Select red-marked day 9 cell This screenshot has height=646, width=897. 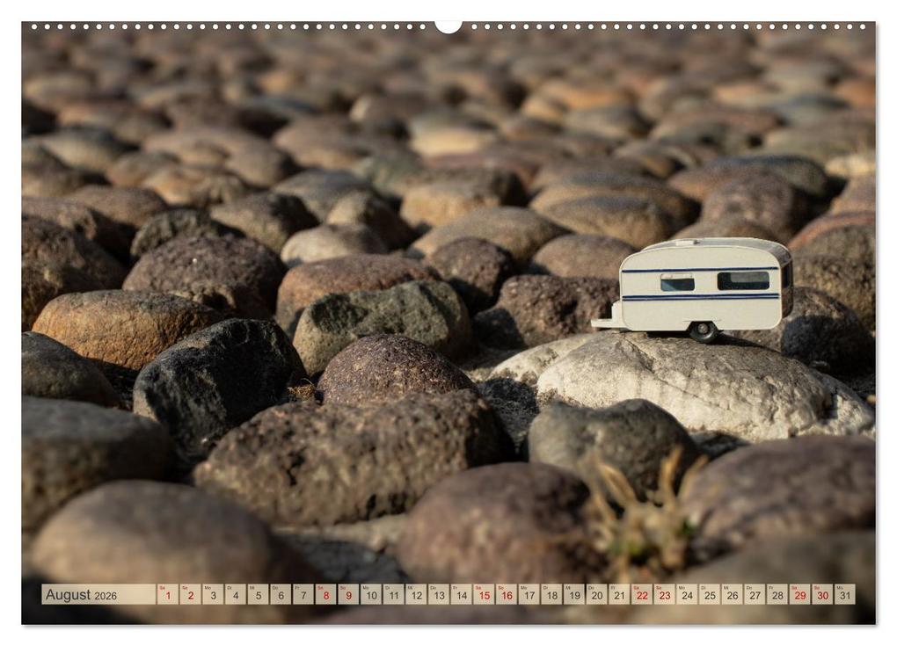348,594
